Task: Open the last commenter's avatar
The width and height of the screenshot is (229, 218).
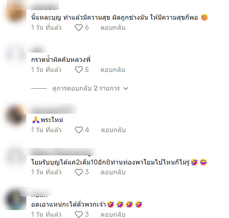Action: pos(15,200)
